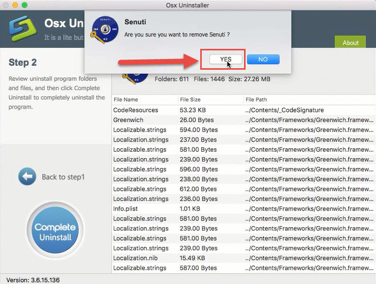Click the blue back arrow icon
The width and height of the screenshot is (376, 284).
click(27, 177)
